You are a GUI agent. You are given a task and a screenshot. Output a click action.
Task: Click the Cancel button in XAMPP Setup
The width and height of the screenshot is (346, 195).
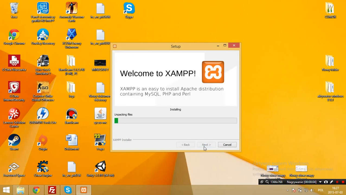(x=227, y=145)
